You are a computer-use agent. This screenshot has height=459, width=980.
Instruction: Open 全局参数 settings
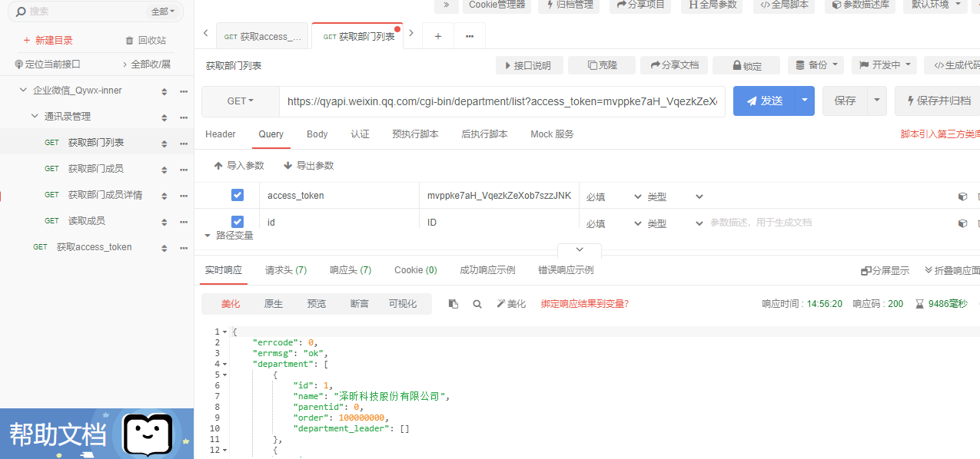point(712,5)
